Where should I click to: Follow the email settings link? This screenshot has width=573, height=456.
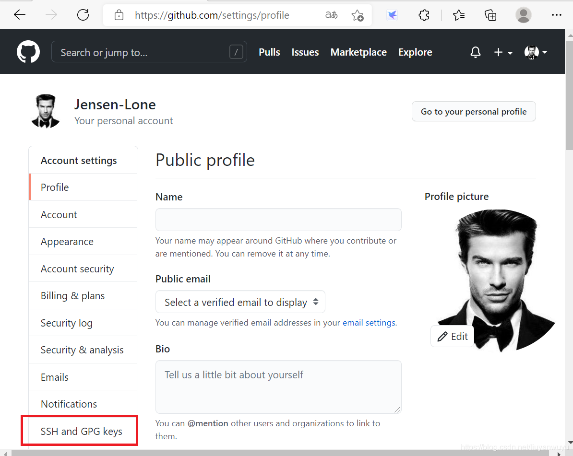(x=369, y=323)
